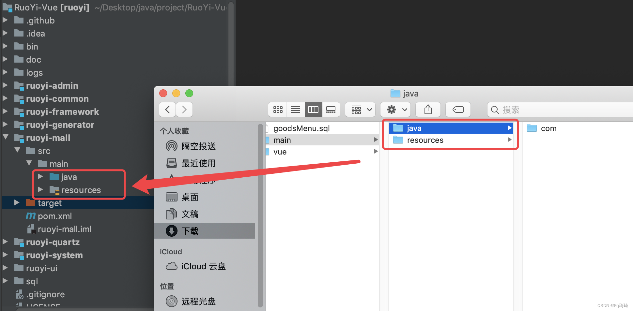The height and width of the screenshot is (311, 633).
Task: Click the magnifier icon in the search box
Action: [495, 110]
